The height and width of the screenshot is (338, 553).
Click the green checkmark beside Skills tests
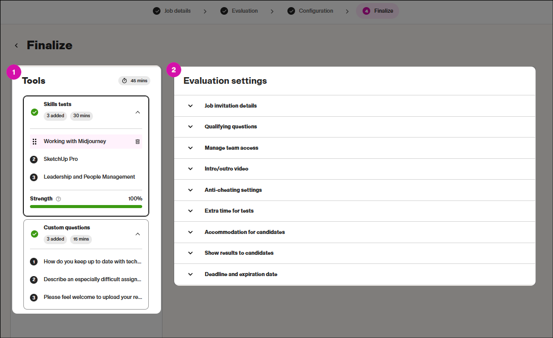point(35,112)
